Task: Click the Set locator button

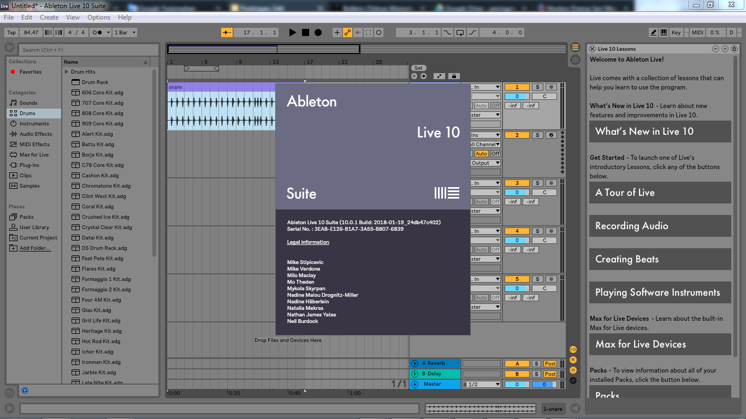Action: point(418,68)
